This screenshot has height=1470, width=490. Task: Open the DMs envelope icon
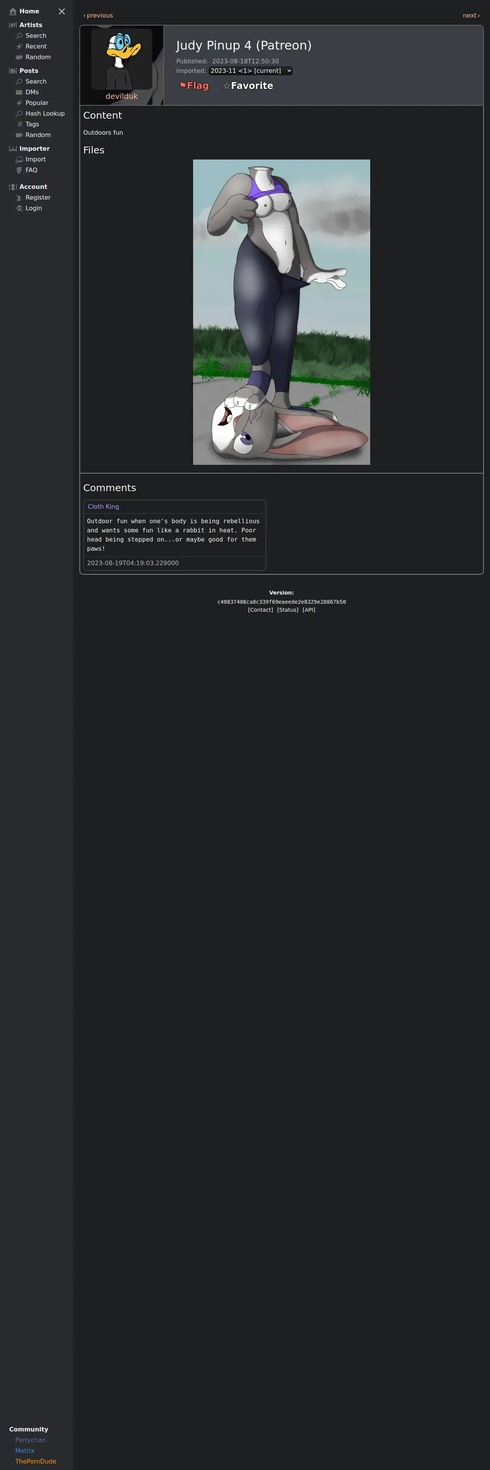(x=19, y=92)
